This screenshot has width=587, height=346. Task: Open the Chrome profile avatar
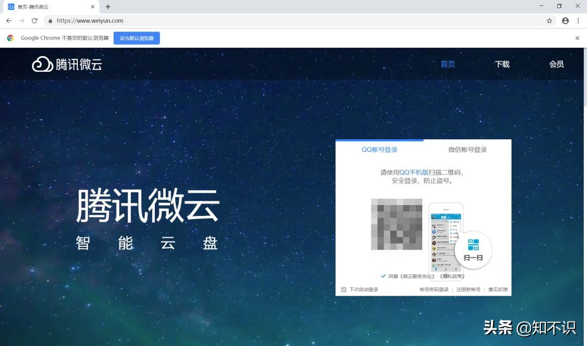[565, 20]
